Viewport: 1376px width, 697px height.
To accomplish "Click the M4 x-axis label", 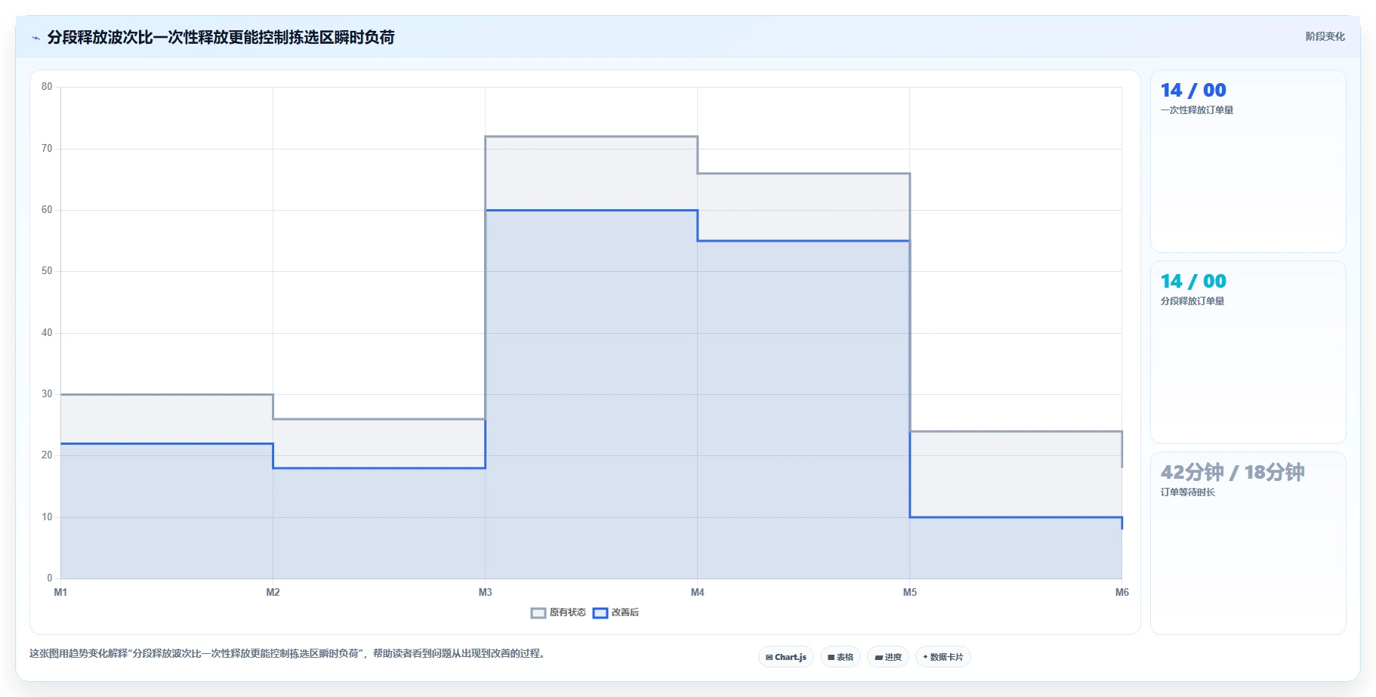I will [697, 592].
